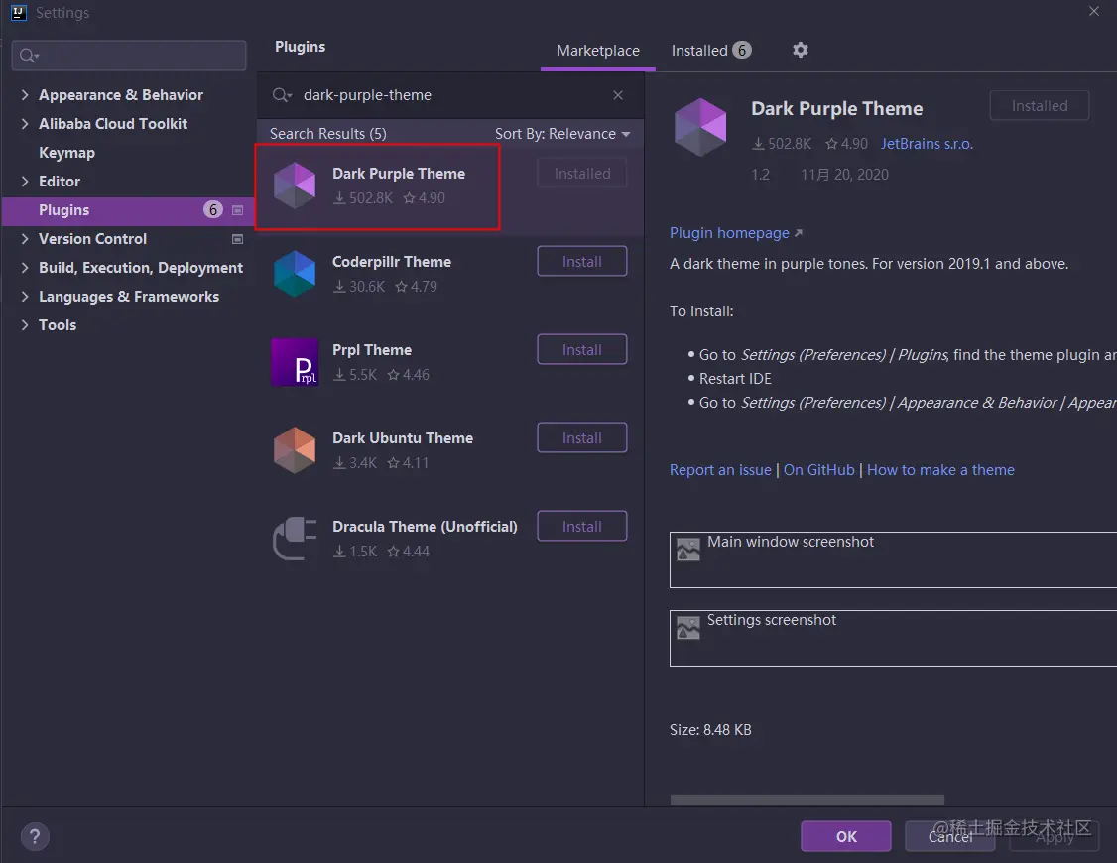1117x863 pixels.
Task: Clear the plugin search with X icon
Action: pyautogui.click(x=618, y=95)
